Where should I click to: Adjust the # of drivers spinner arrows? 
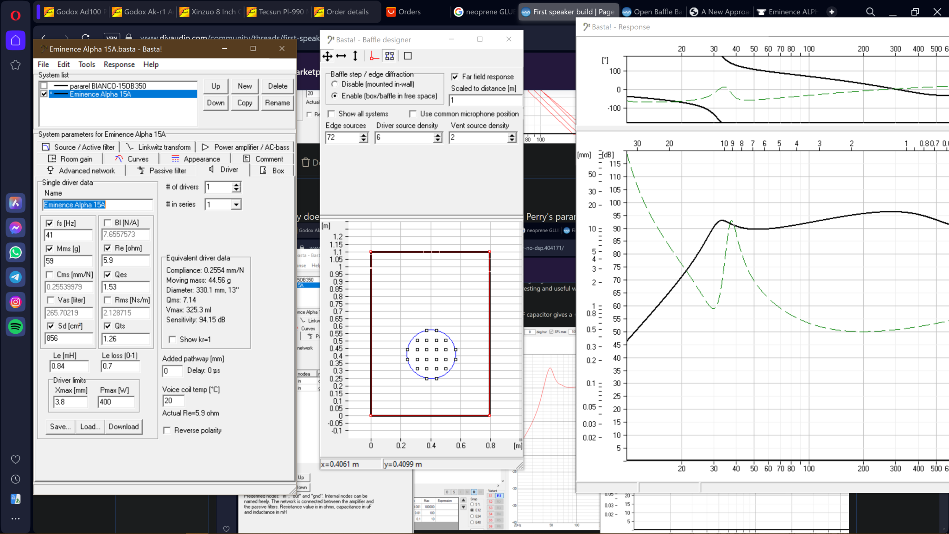(236, 187)
